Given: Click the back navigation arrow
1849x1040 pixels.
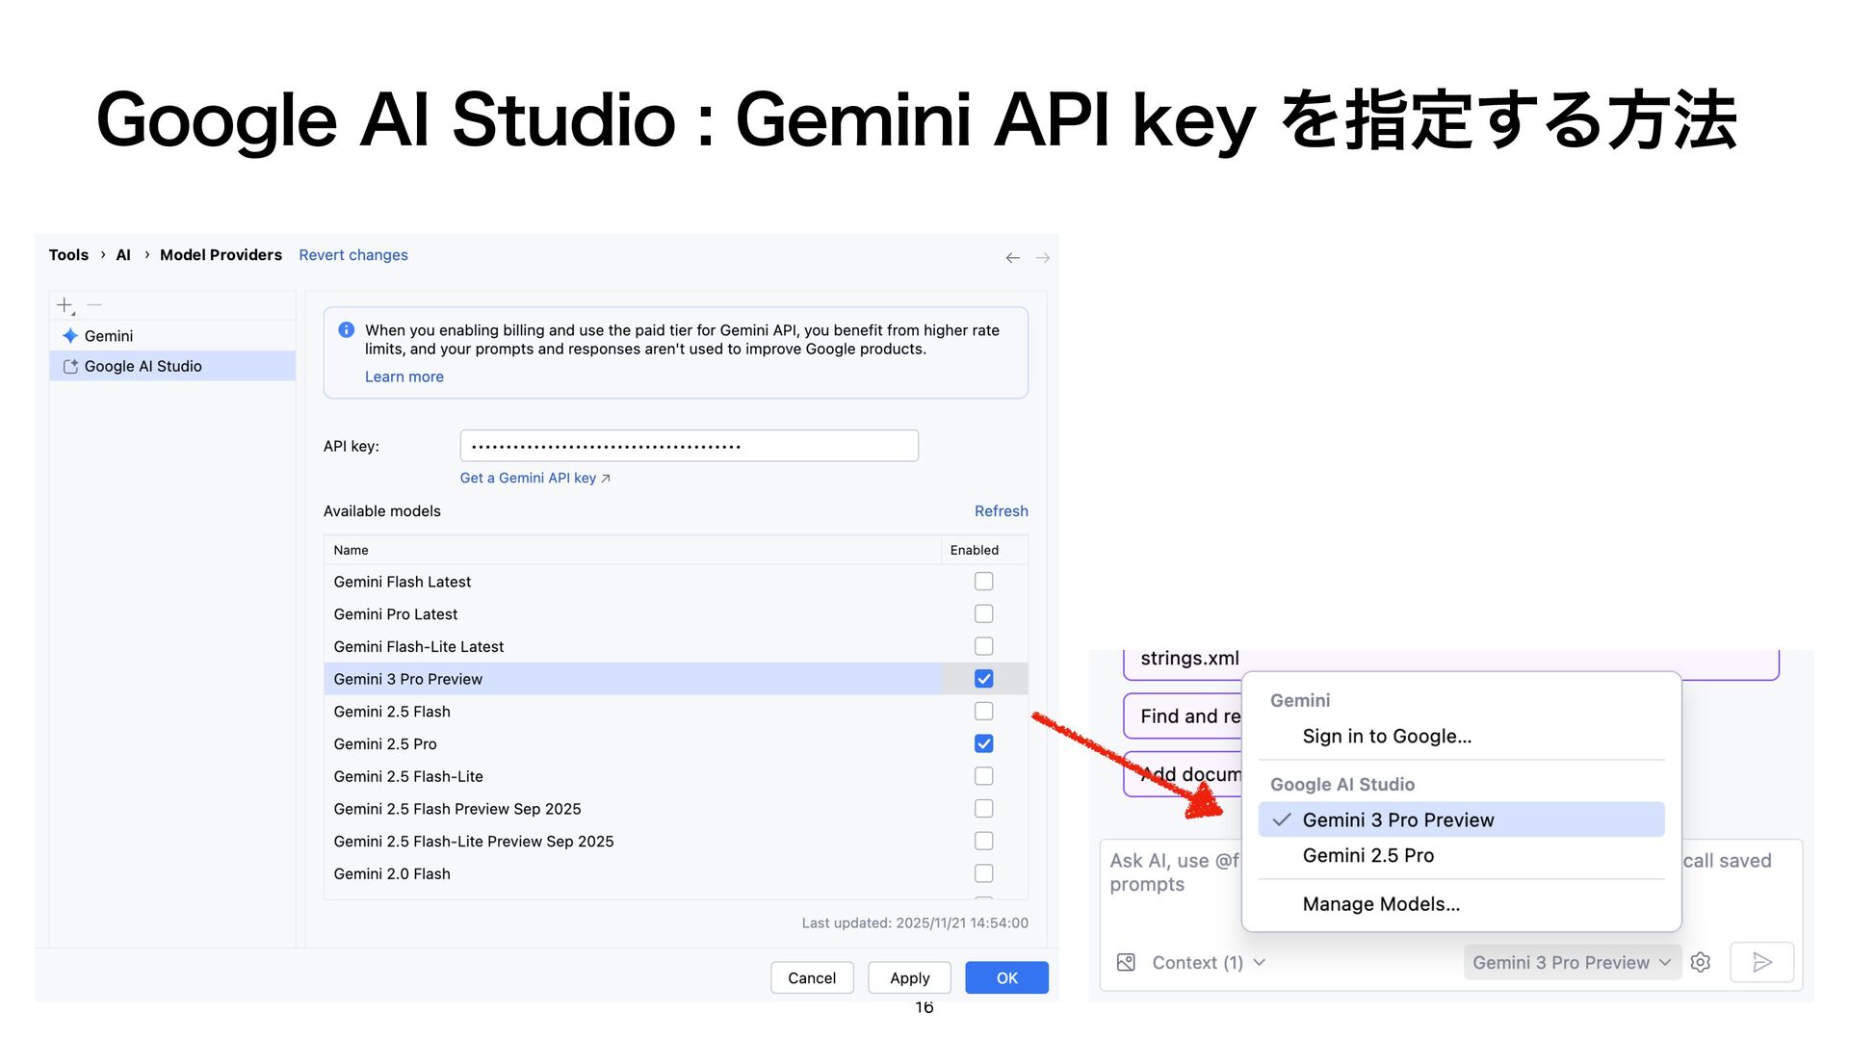Looking at the screenshot, I should 1012,258.
